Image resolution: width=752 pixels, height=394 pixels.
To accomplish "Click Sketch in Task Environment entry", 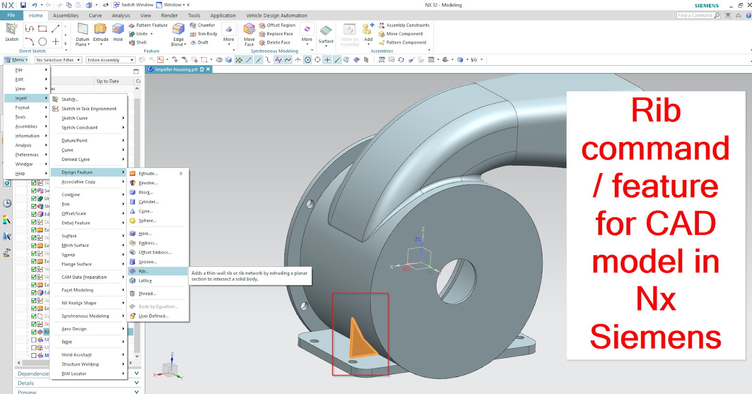I will pos(89,109).
